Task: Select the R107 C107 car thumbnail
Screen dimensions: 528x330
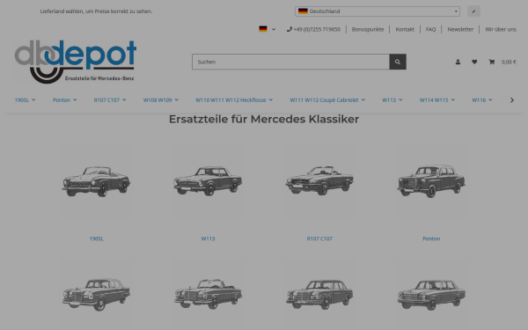Action: [x=319, y=181]
